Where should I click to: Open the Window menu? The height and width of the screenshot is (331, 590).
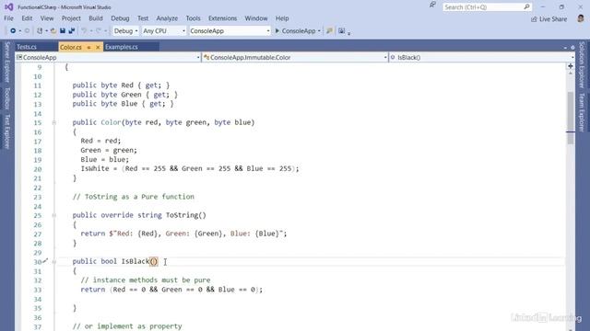[x=256, y=18]
